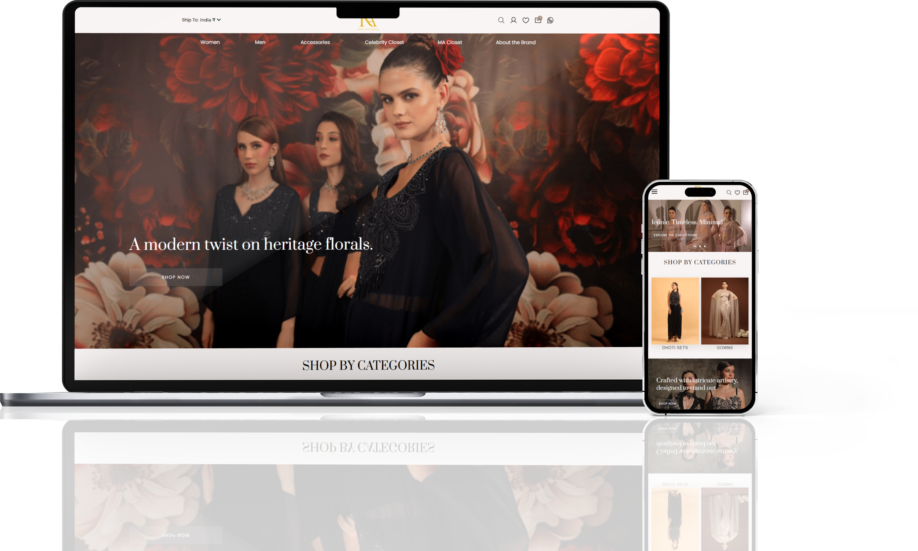Tap the mobile wishlist heart icon
Viewport: 918px width, 551px height.
737,192
